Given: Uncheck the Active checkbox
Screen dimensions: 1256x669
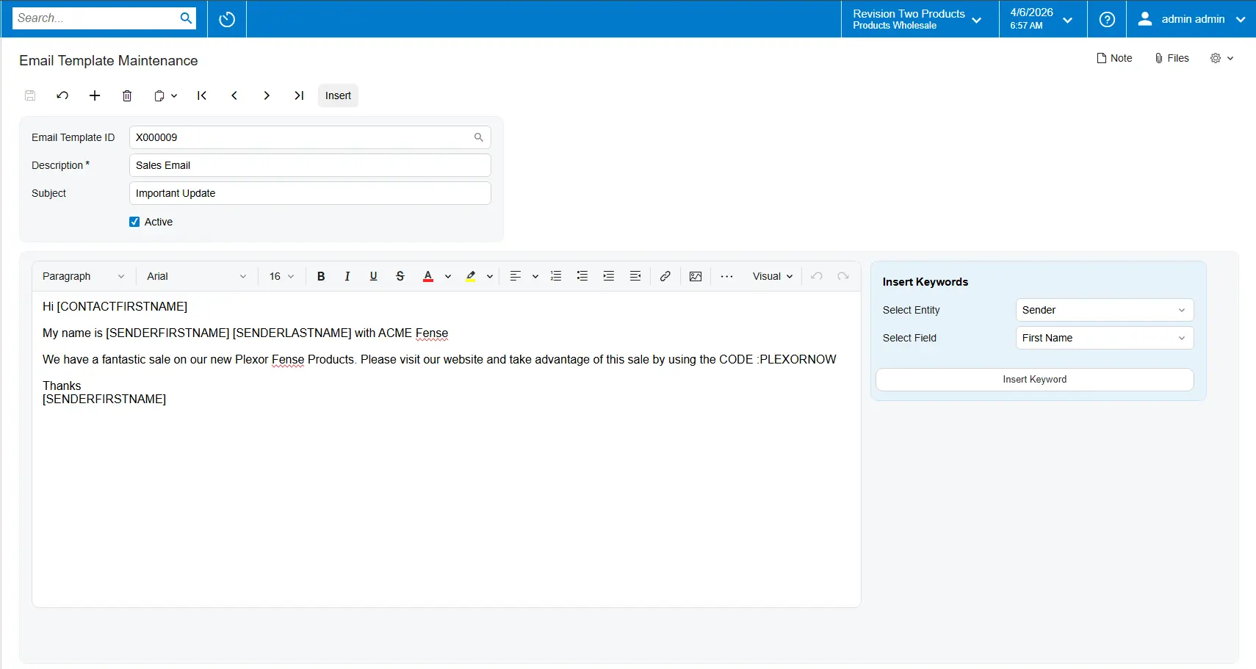Looking at the screenshot, I should pos(134,222).
